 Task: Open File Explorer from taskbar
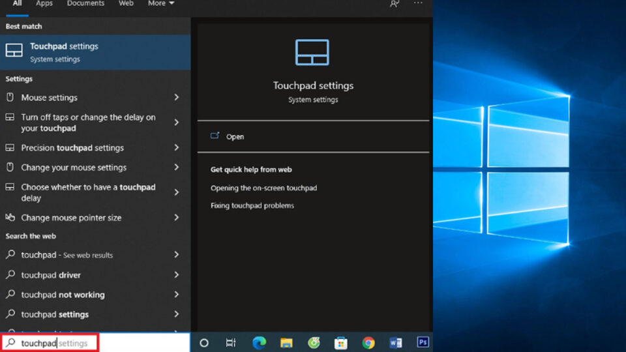coord(286,343)
